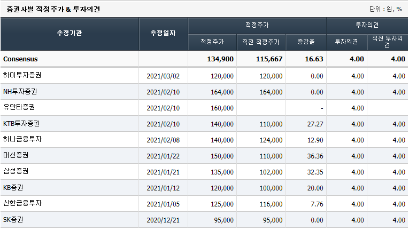This screenshot has width=409, height=231.
Task: Select 유안타증권 row name
Action: [19, 107]
